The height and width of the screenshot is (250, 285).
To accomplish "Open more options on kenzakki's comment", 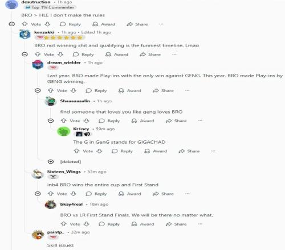I will pos(174,55).
